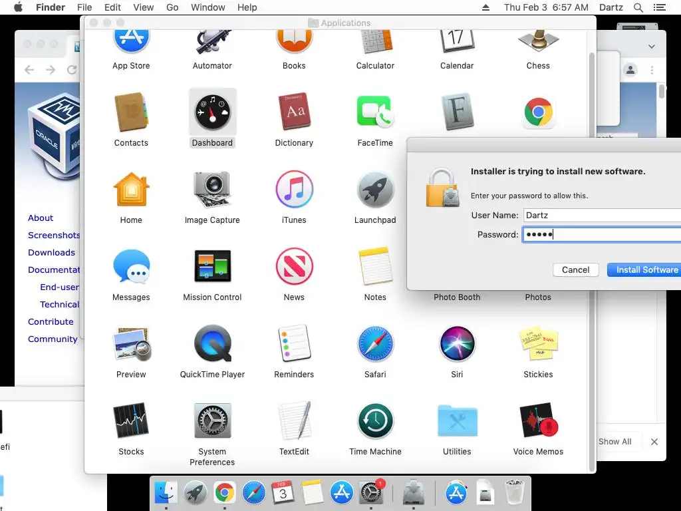Viewport: 681px width, 511px height.
Task: Open Chrome three-dot menu
Action: (x=652, y=69)
